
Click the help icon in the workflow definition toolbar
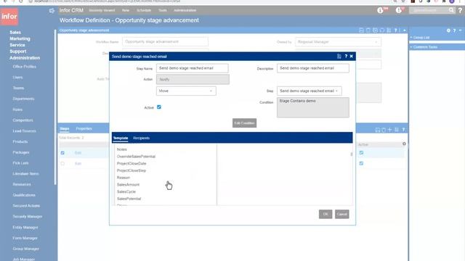click(395, 30)
